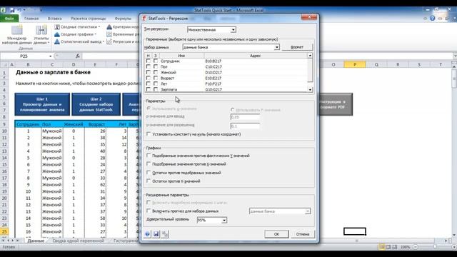Screen dimensions: 457x257
Task: Open the Набор данных dropdown
Action: [276, 47]
